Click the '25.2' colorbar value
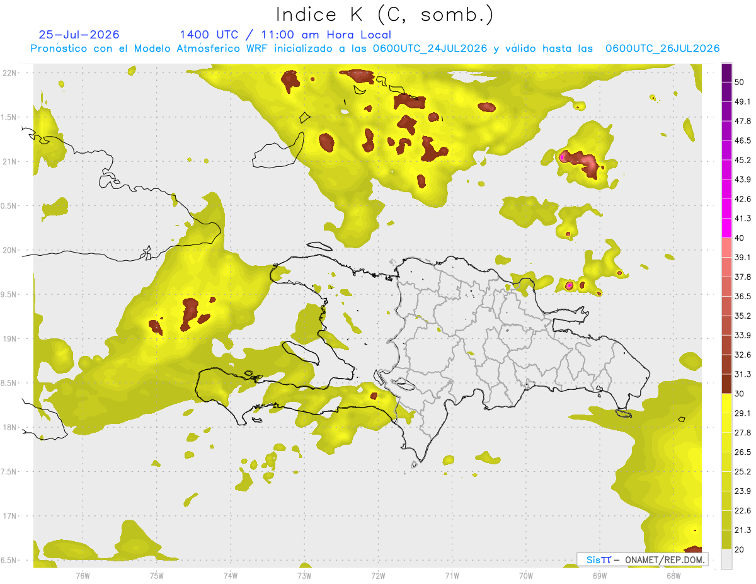756x584 pixels. tap(743, 472)
